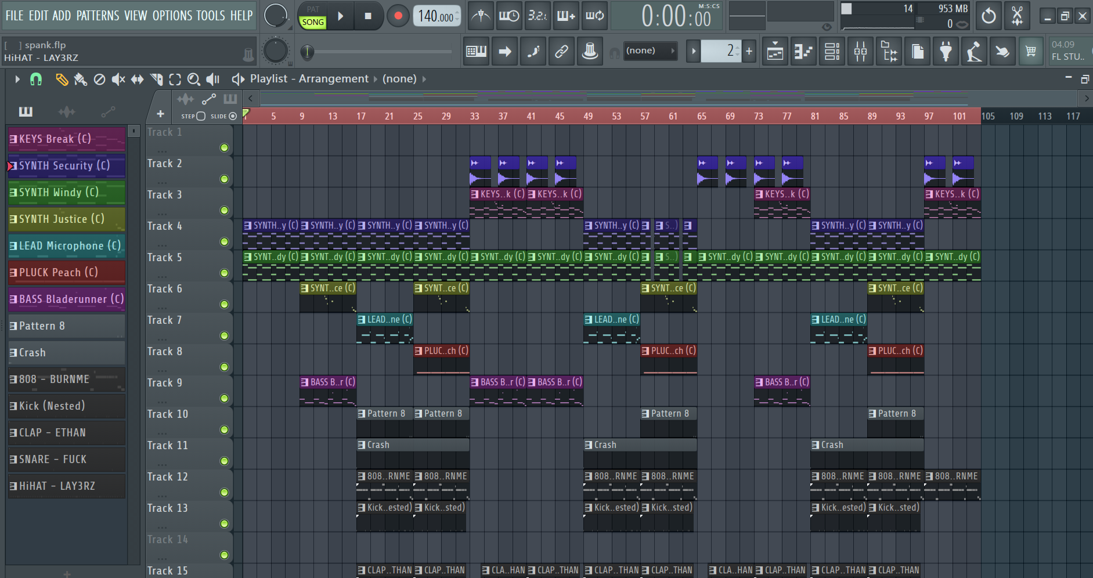Toggle the SLIDE option
Image resolution: width=1093 pixels, height=578 pixels.
click(233, 116)
